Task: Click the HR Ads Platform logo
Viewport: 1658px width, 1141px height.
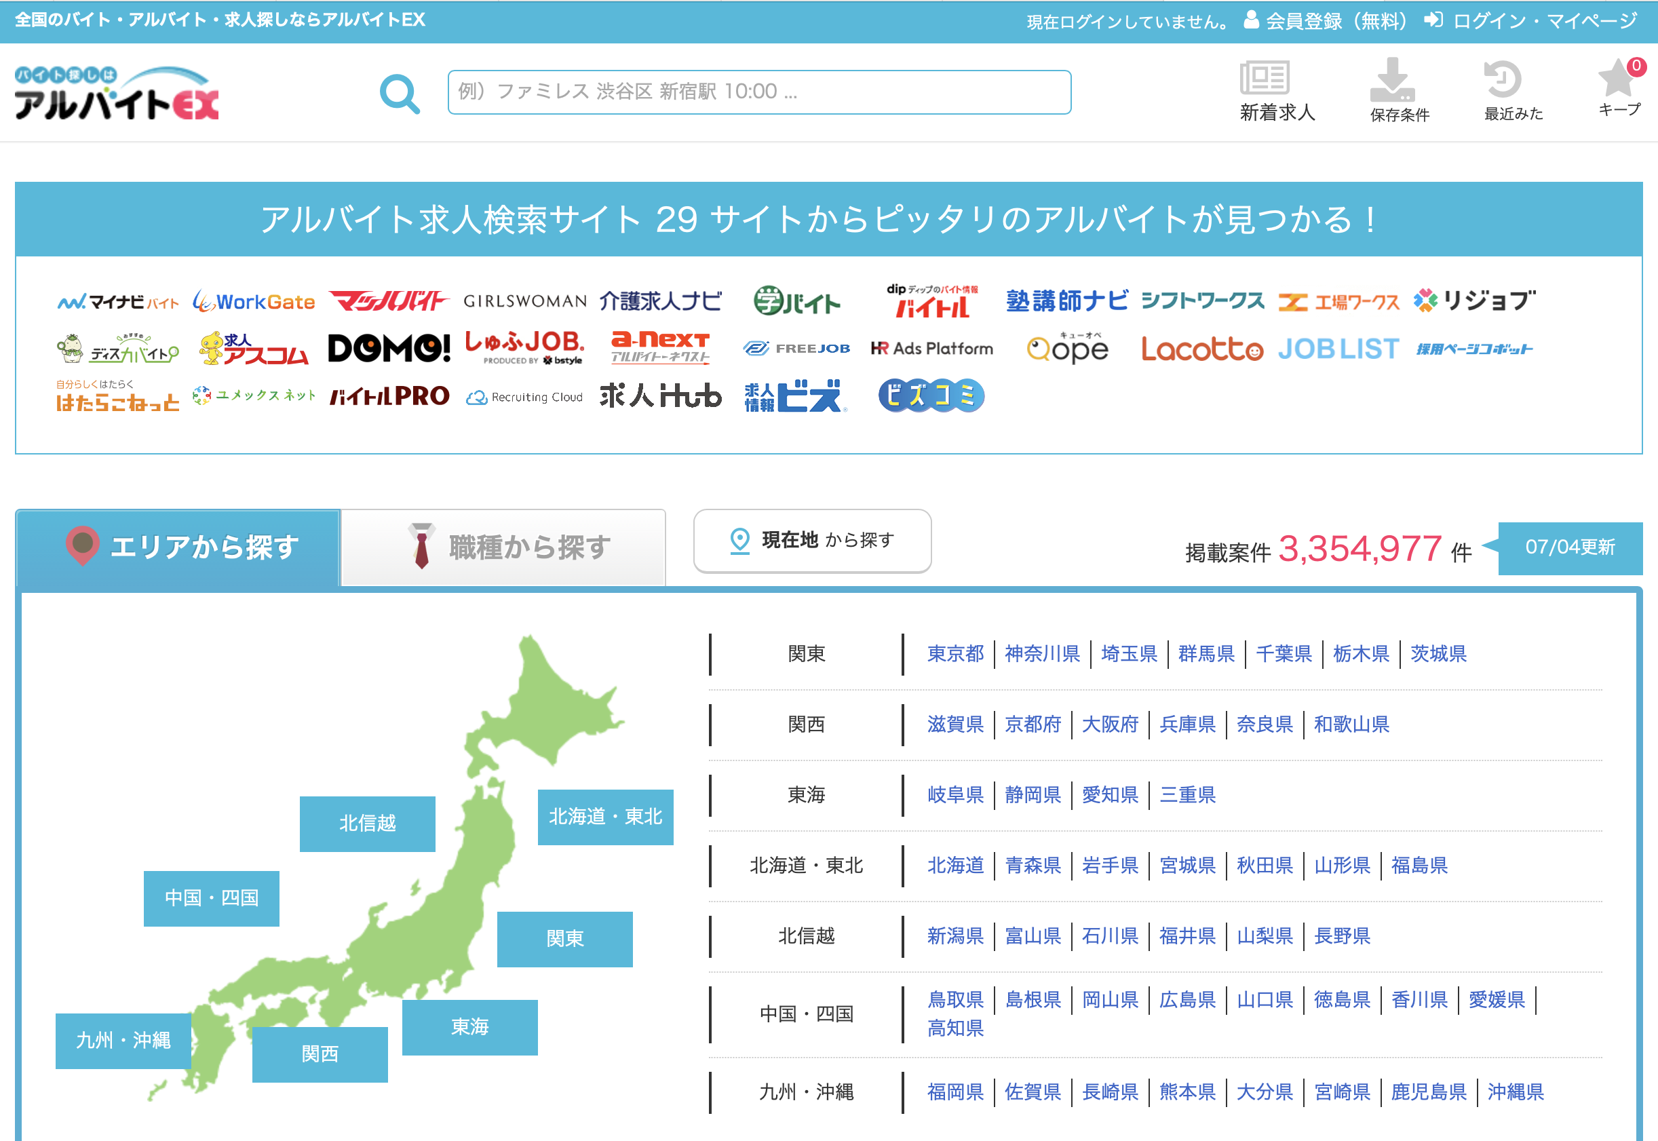Action: [x=931, y=349]
